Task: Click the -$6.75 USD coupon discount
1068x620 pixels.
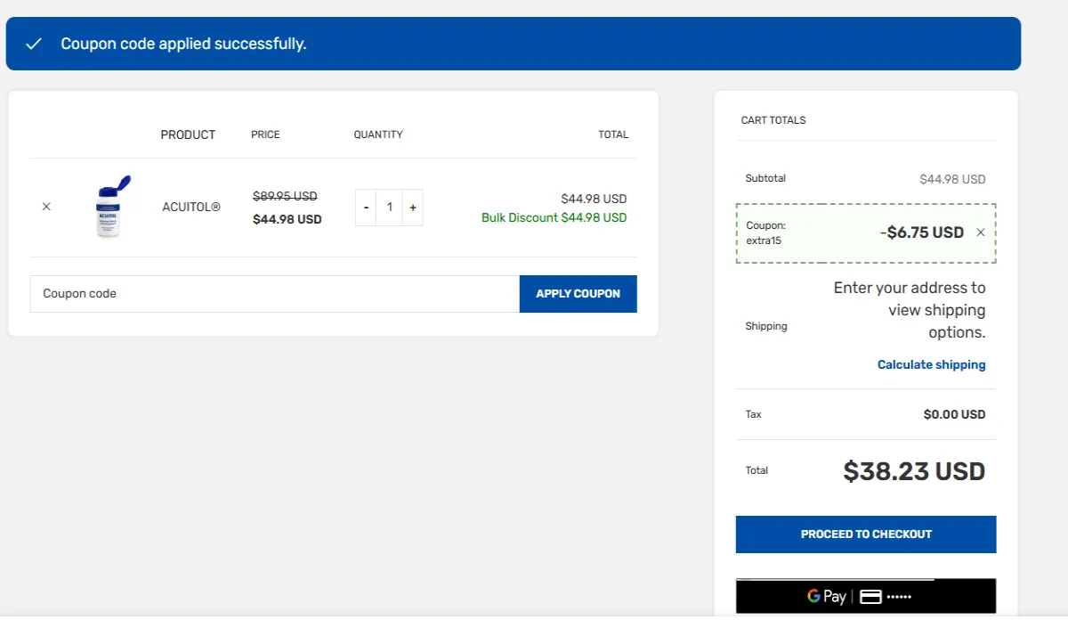Action: pos(921,232)
